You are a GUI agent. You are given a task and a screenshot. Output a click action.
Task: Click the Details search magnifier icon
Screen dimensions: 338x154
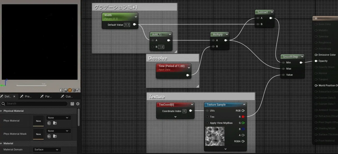coord(4,104)
